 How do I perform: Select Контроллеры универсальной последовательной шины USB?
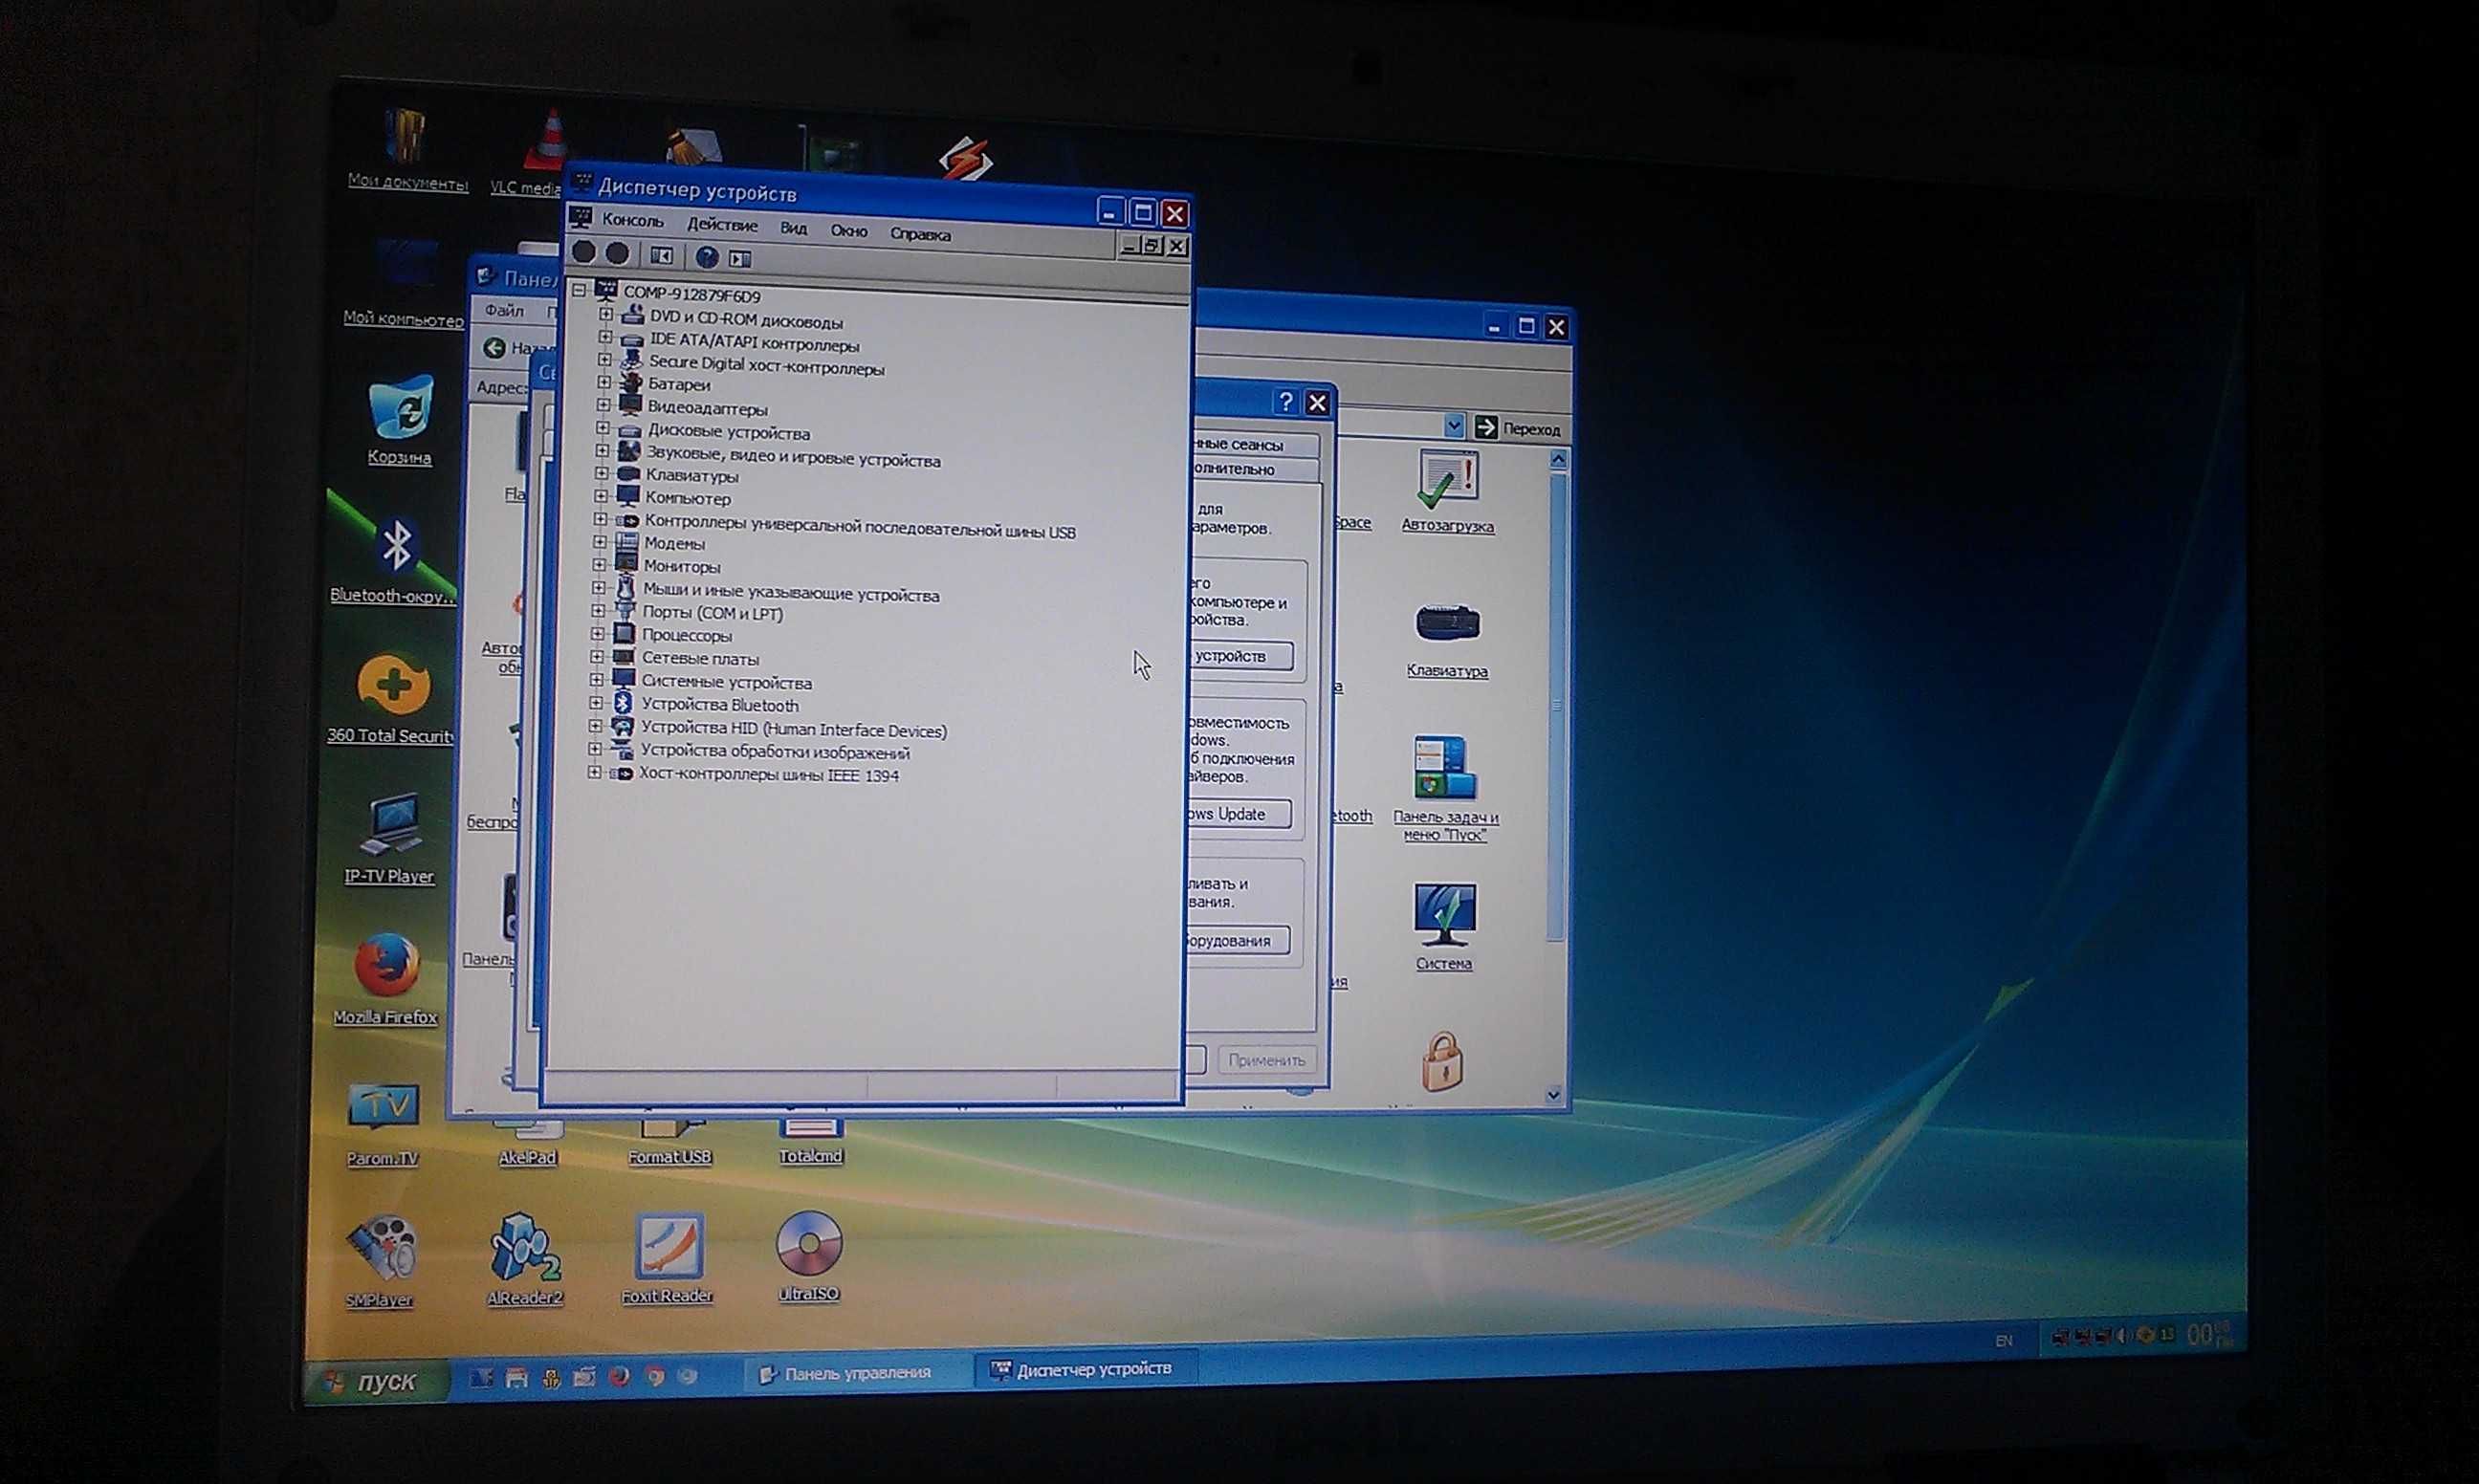pos(860,528)
